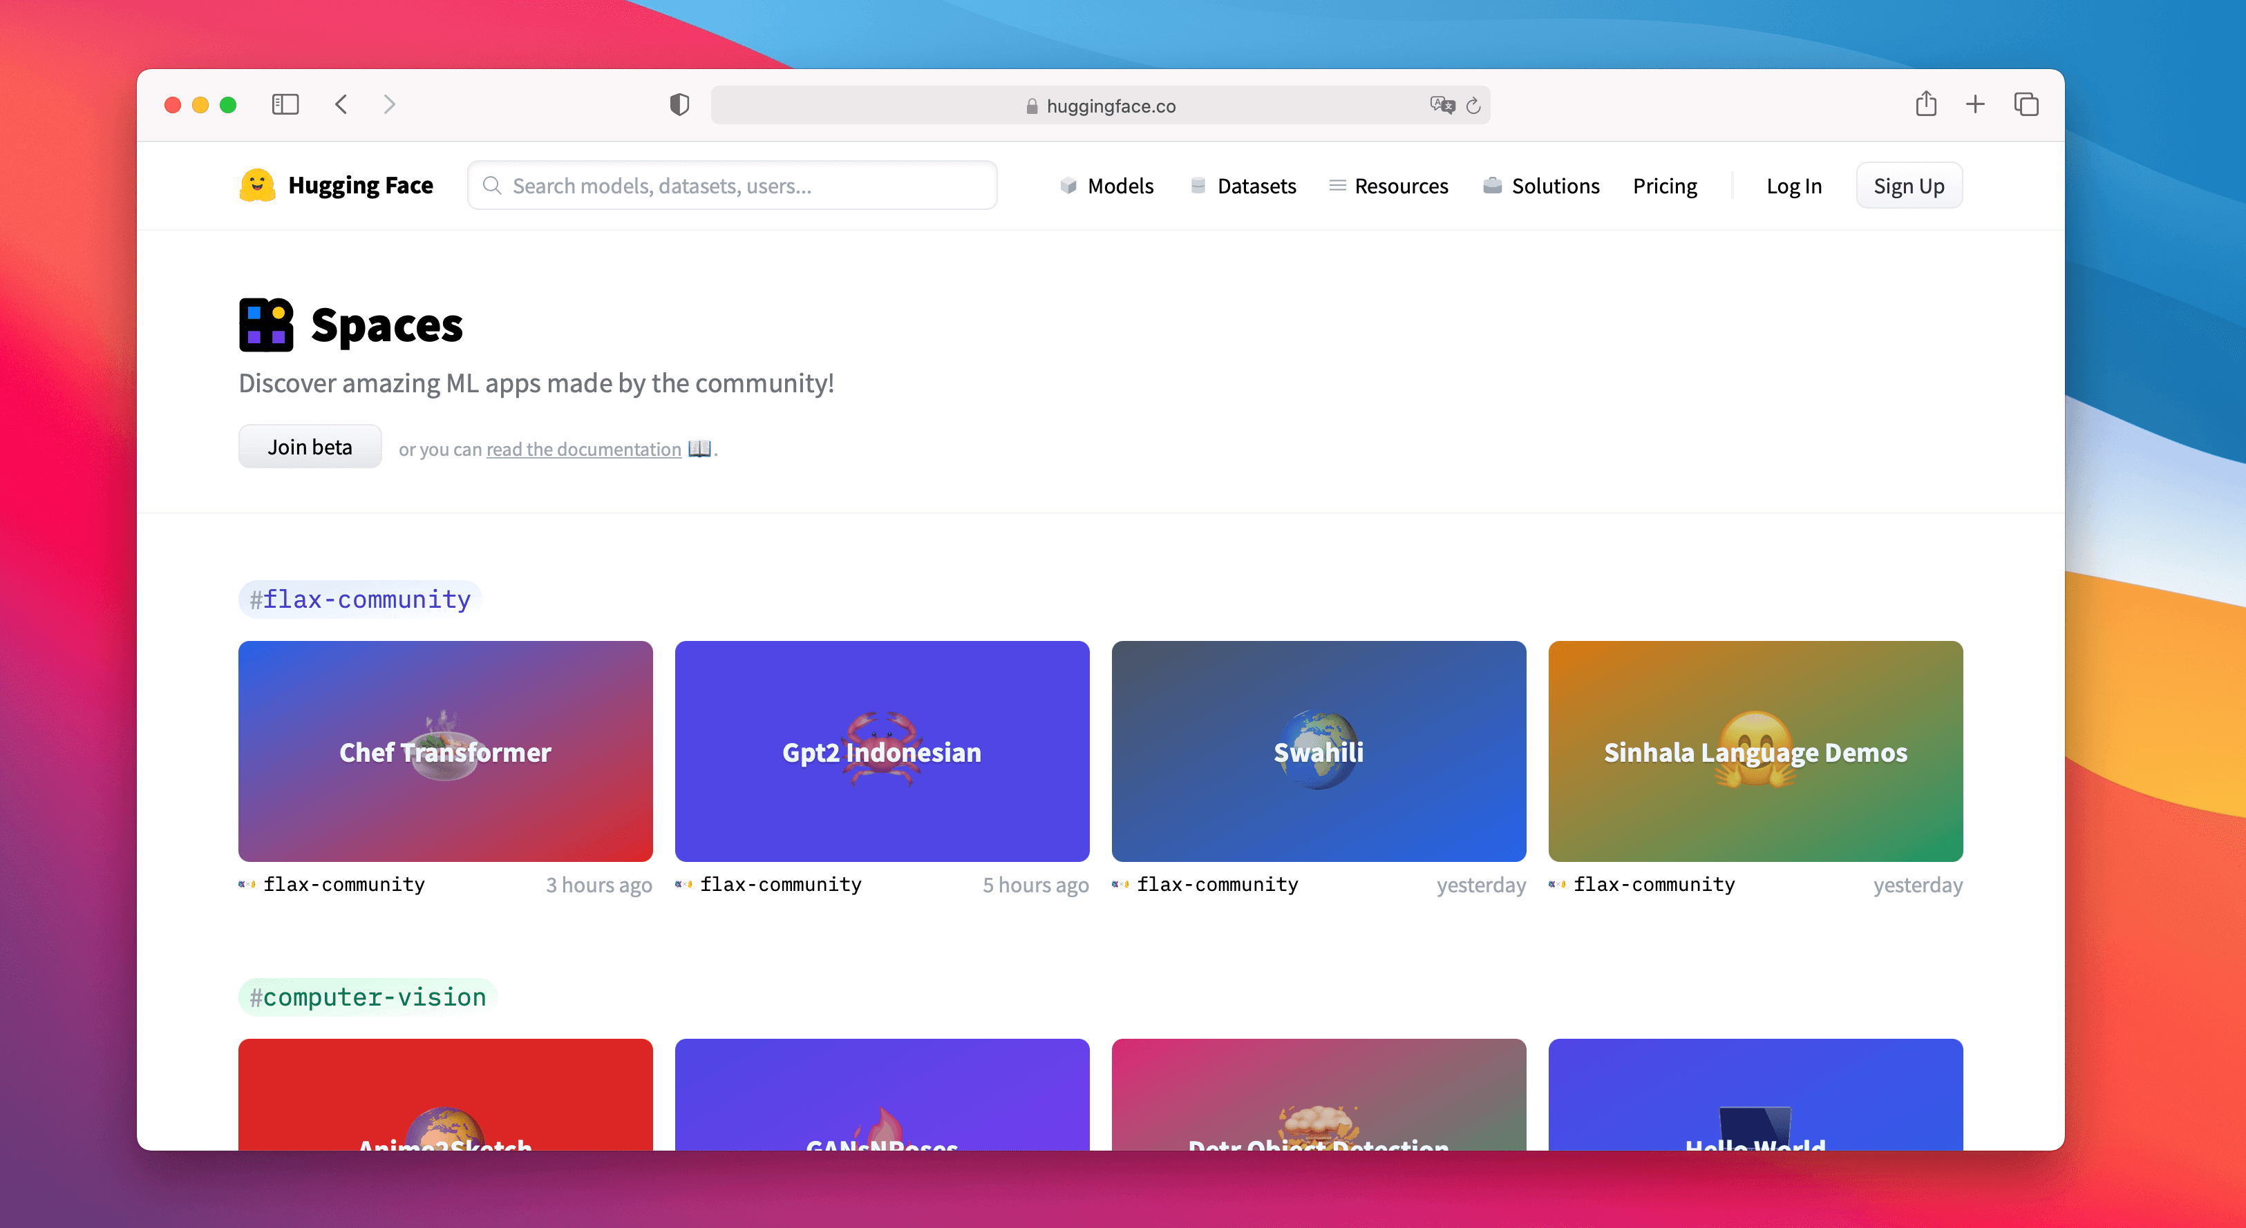The height and width of the screenshot is (1228, 2246).
Task: Expand the Resources menu
Action: 1388,186
